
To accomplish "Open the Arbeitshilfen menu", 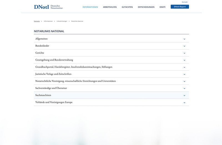I will 110,7.
